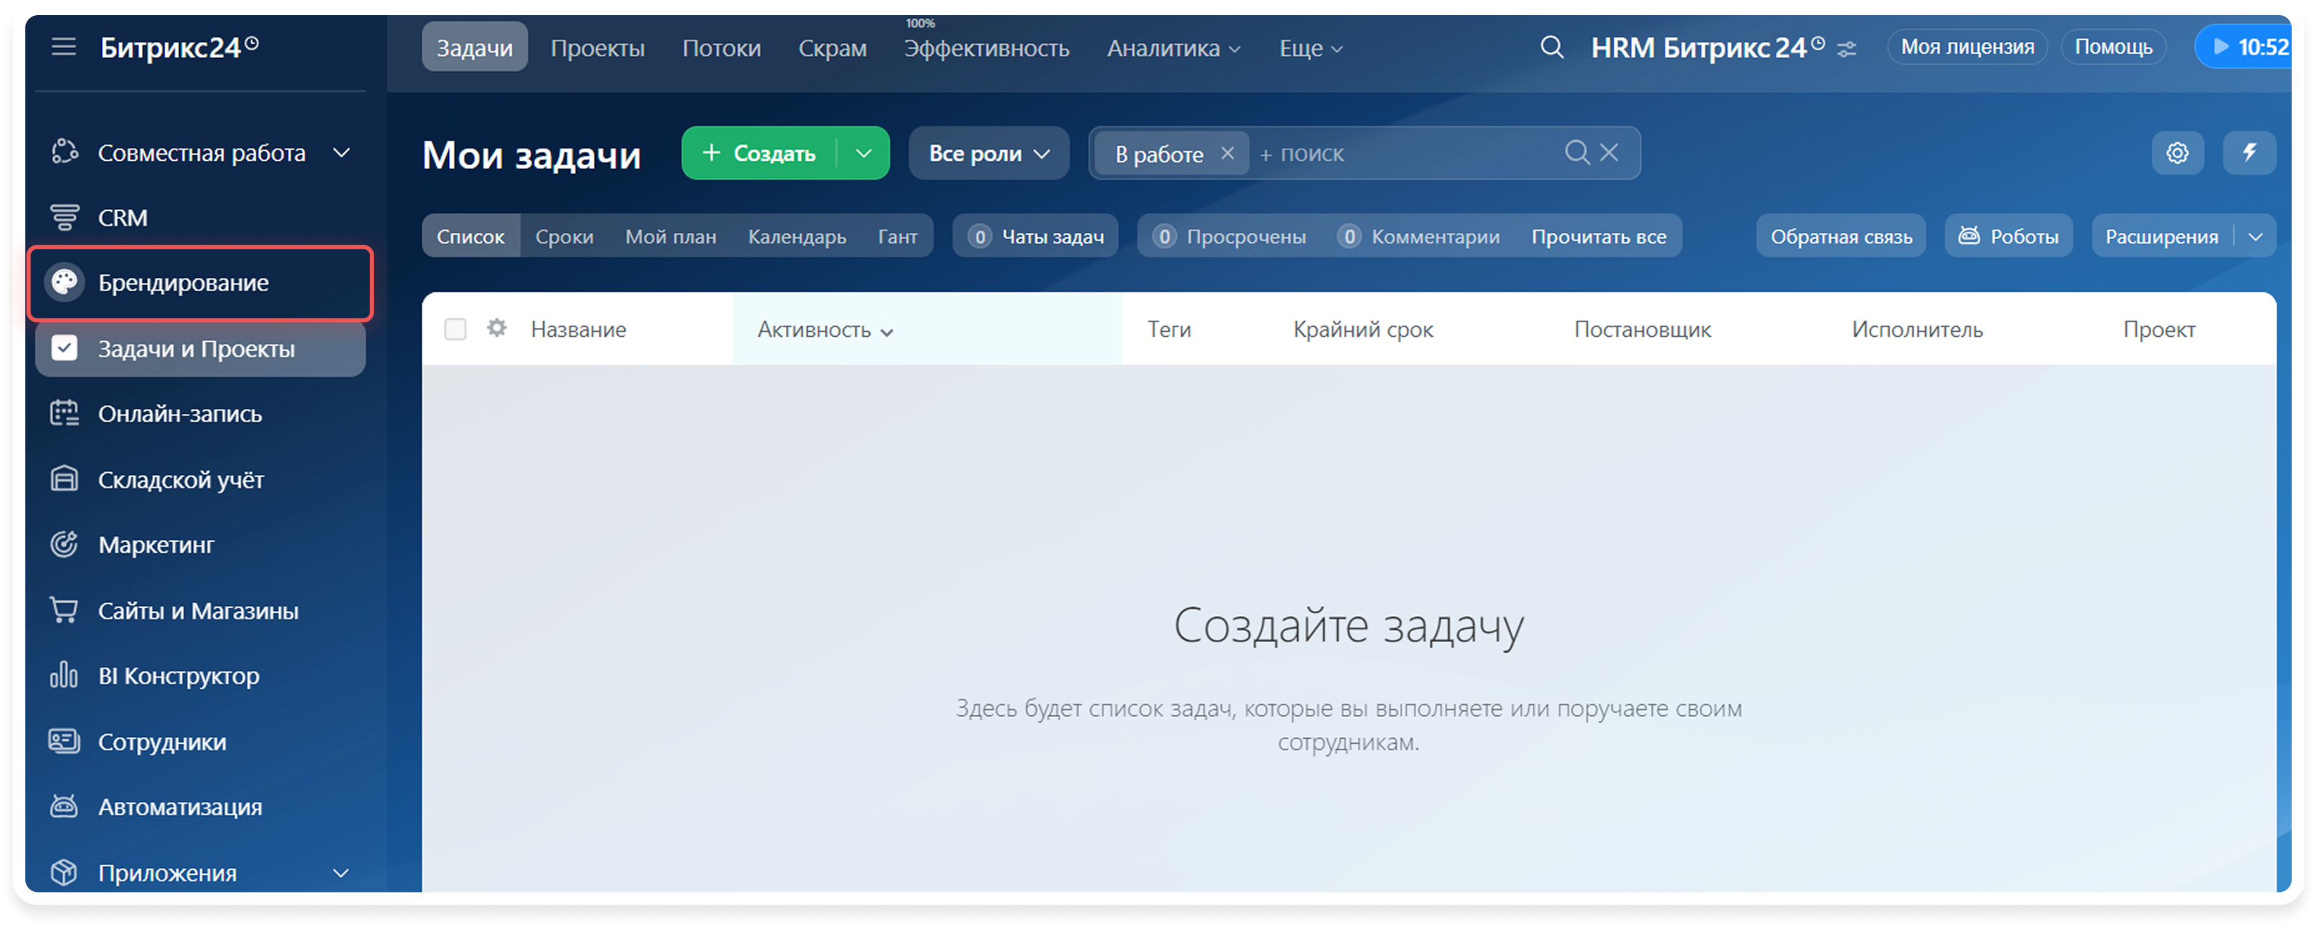Click the lightning bolt automation icon
Screen dimensions: 2317x928
[x=2249, y=153]
